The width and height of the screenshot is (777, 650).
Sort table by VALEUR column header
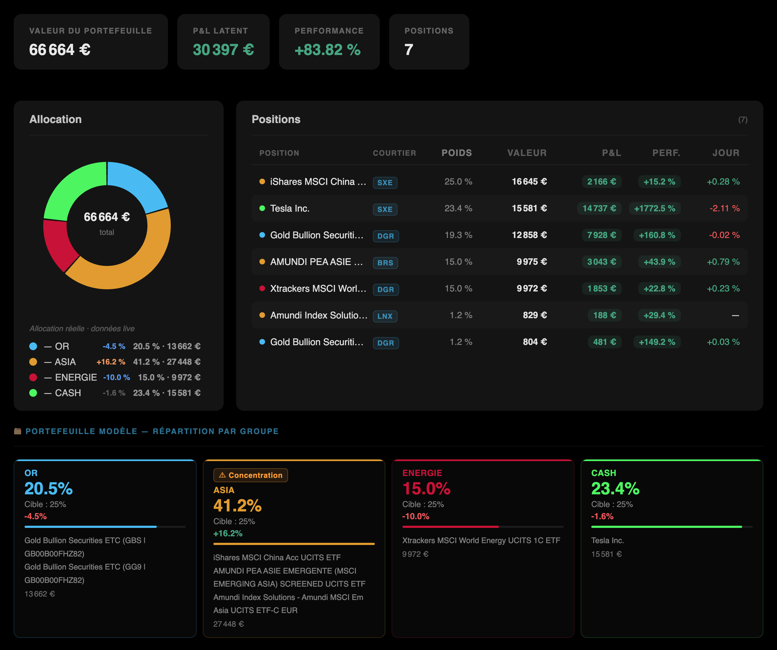(527, 153)
